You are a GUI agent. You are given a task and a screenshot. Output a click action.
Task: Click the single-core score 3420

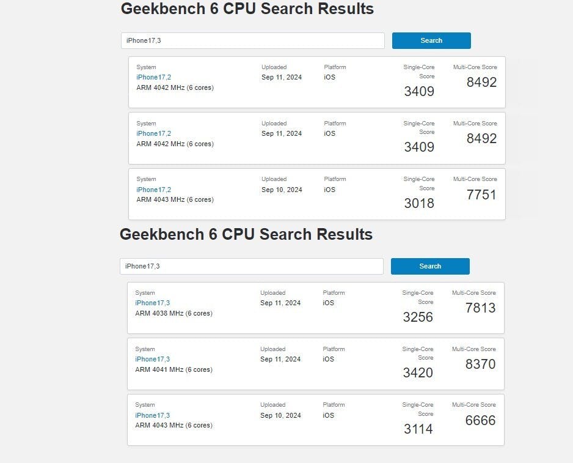tap(418, 372)
